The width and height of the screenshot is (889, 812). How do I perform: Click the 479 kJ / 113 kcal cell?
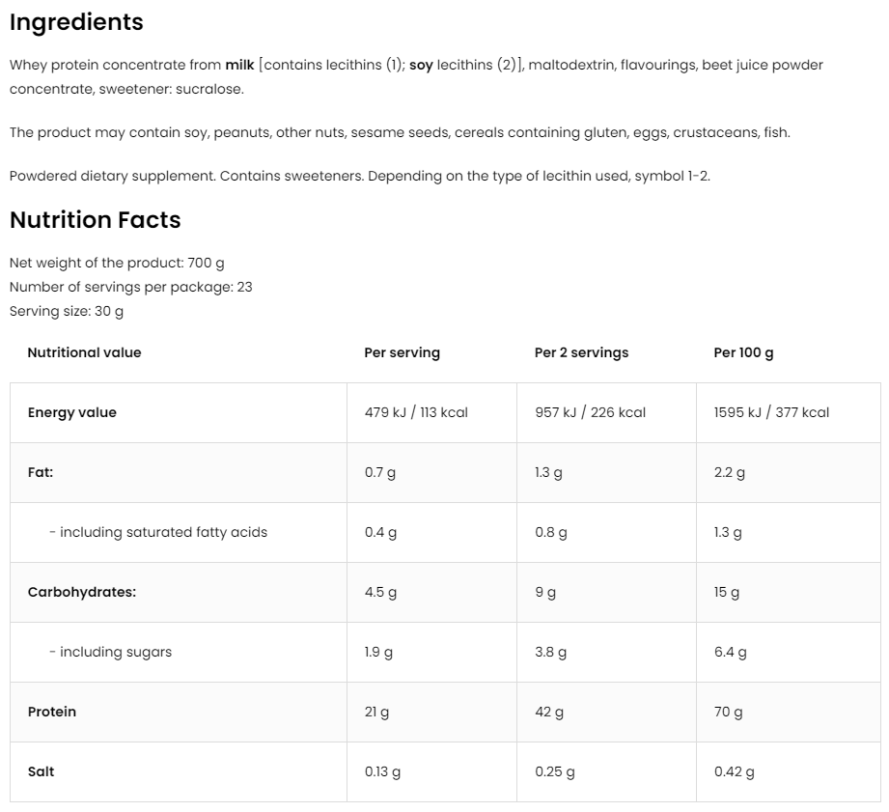pyautogui.click(x=416, y=412)
